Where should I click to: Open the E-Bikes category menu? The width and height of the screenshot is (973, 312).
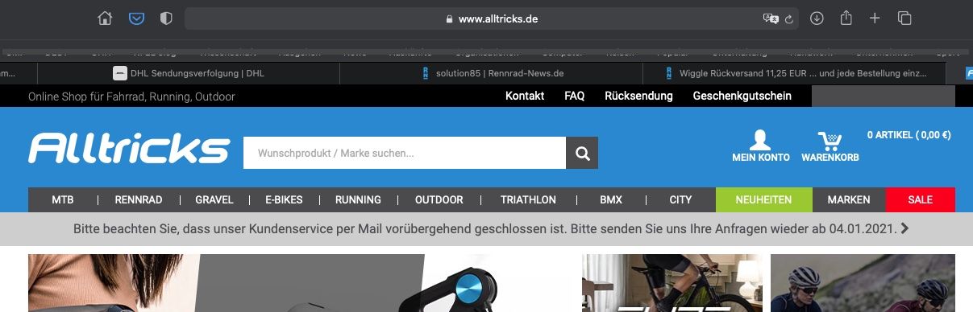coord(285,199)
